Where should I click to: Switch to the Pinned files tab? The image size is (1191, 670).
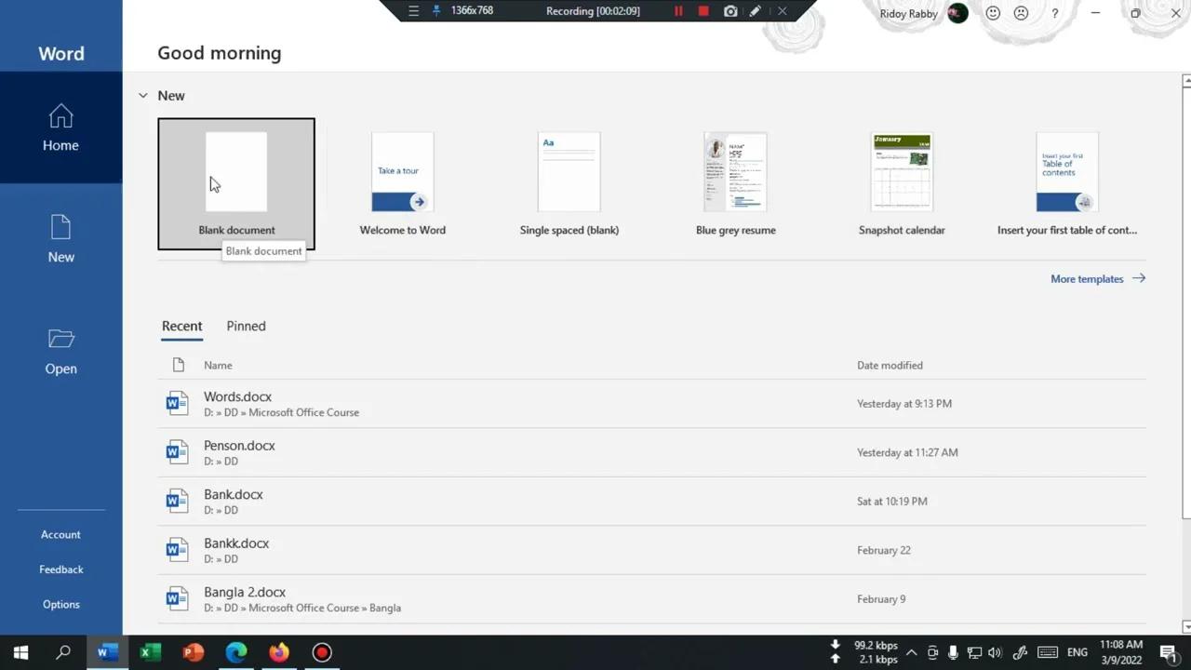(x=246, y=326)
